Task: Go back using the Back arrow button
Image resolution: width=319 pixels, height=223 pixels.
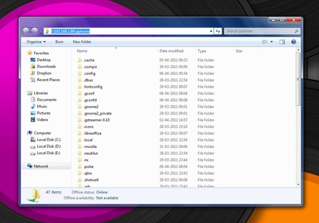Action: 26,31
